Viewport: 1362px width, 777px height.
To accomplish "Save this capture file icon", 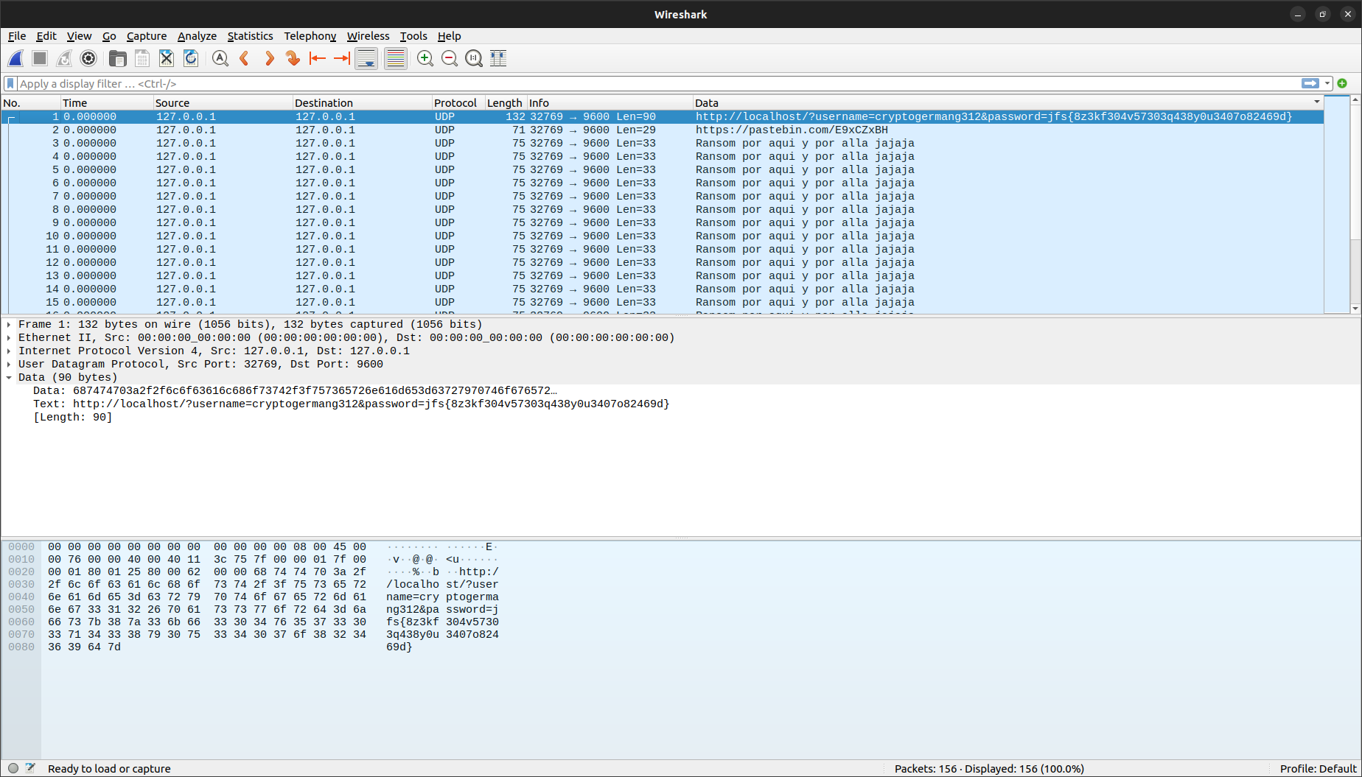I will click(x=142, y=58).
